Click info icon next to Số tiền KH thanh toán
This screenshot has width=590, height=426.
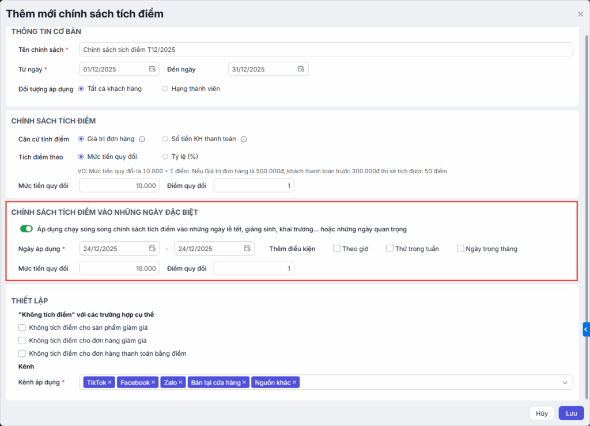click(x=244, y=139)
